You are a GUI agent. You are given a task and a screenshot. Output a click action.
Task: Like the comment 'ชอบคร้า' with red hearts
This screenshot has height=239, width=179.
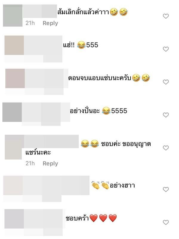(166, 222)
